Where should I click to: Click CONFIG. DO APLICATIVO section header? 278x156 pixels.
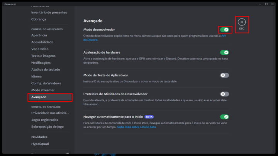[47, 29]
